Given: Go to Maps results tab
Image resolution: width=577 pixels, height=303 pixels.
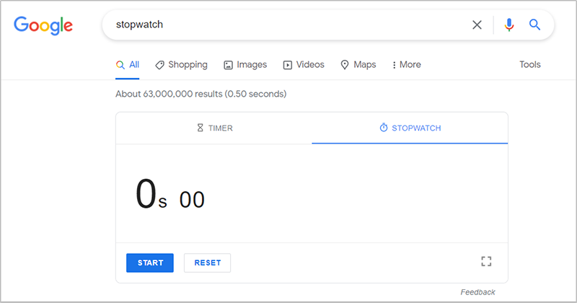Looking at the screenshot, I should [358, 65].
